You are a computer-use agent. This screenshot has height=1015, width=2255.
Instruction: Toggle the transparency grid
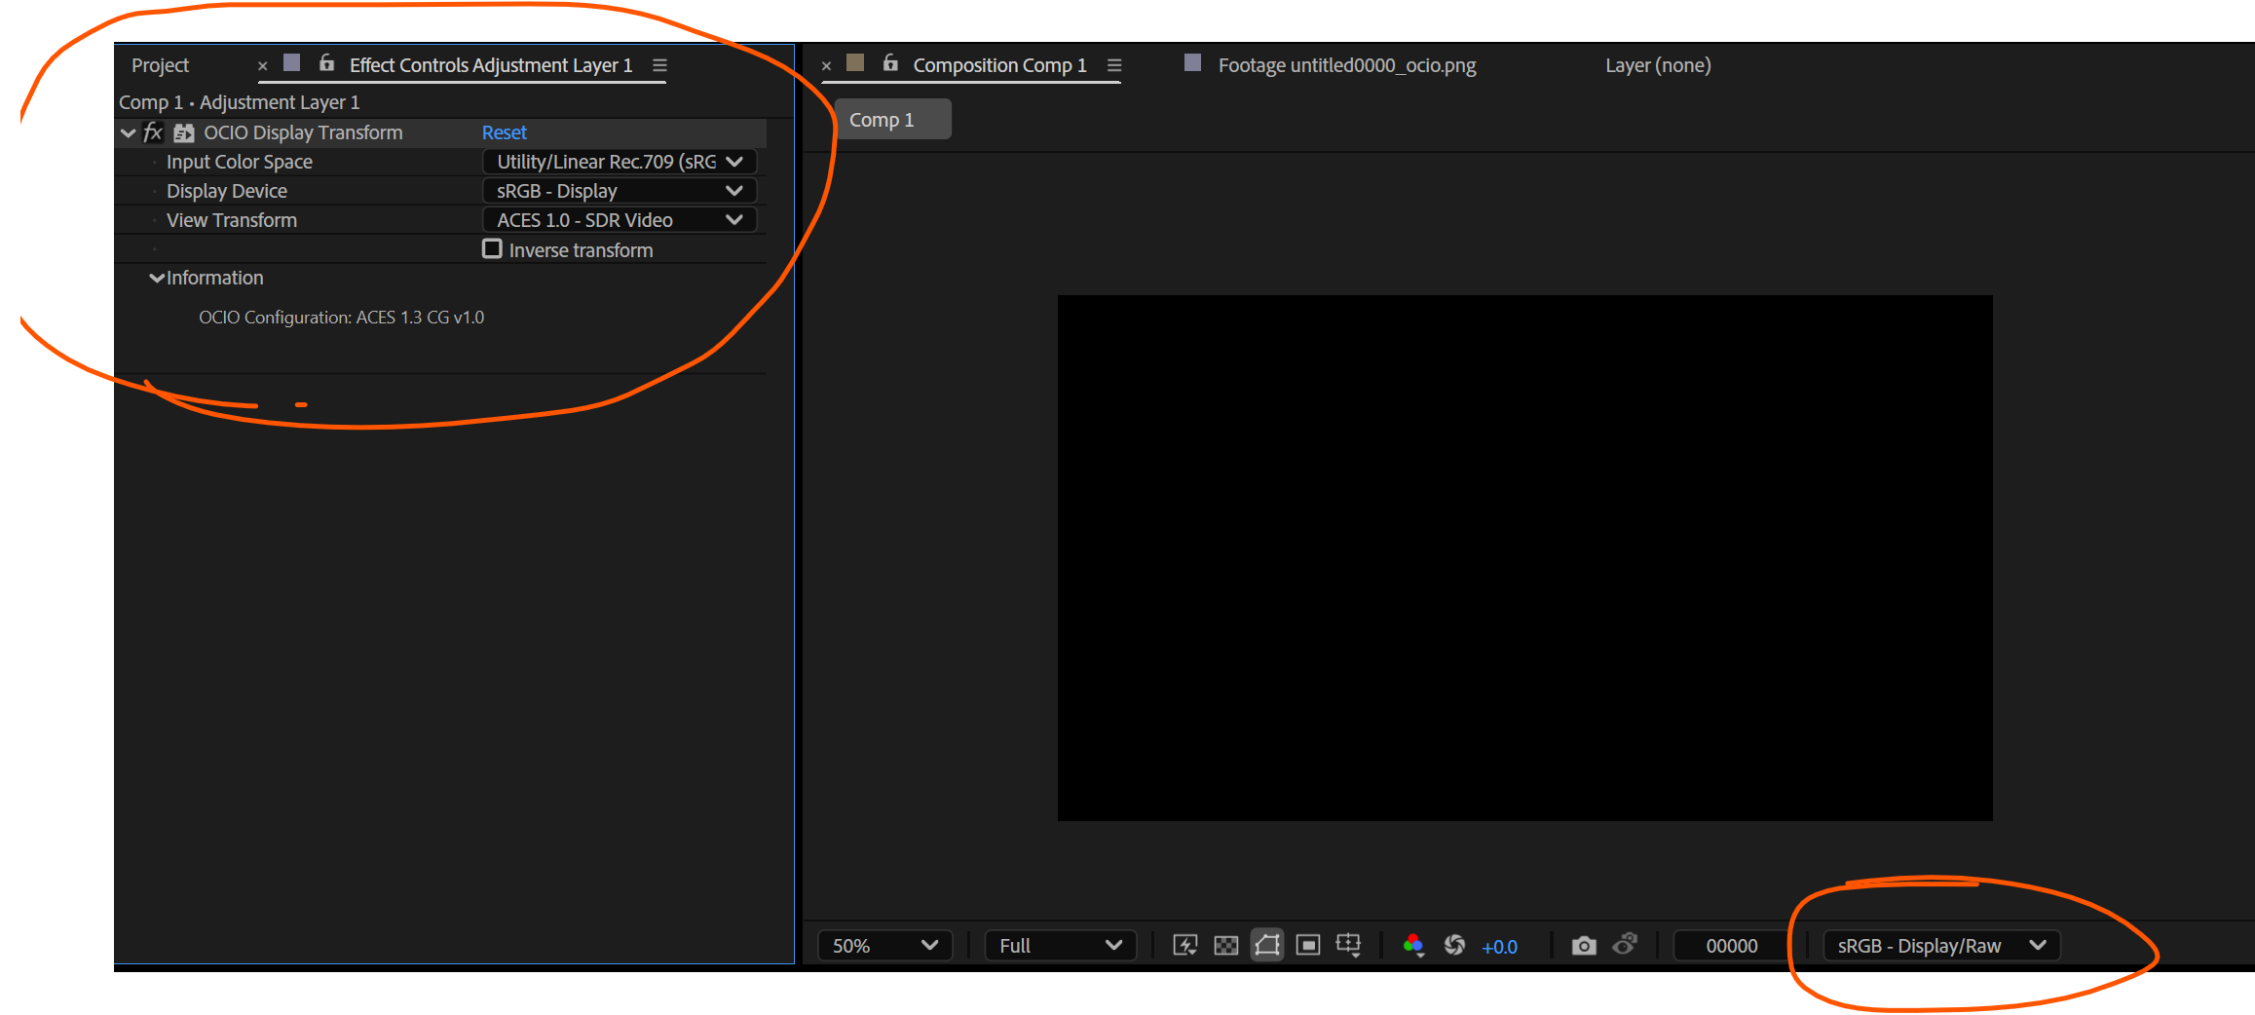tap(1225, 945)
